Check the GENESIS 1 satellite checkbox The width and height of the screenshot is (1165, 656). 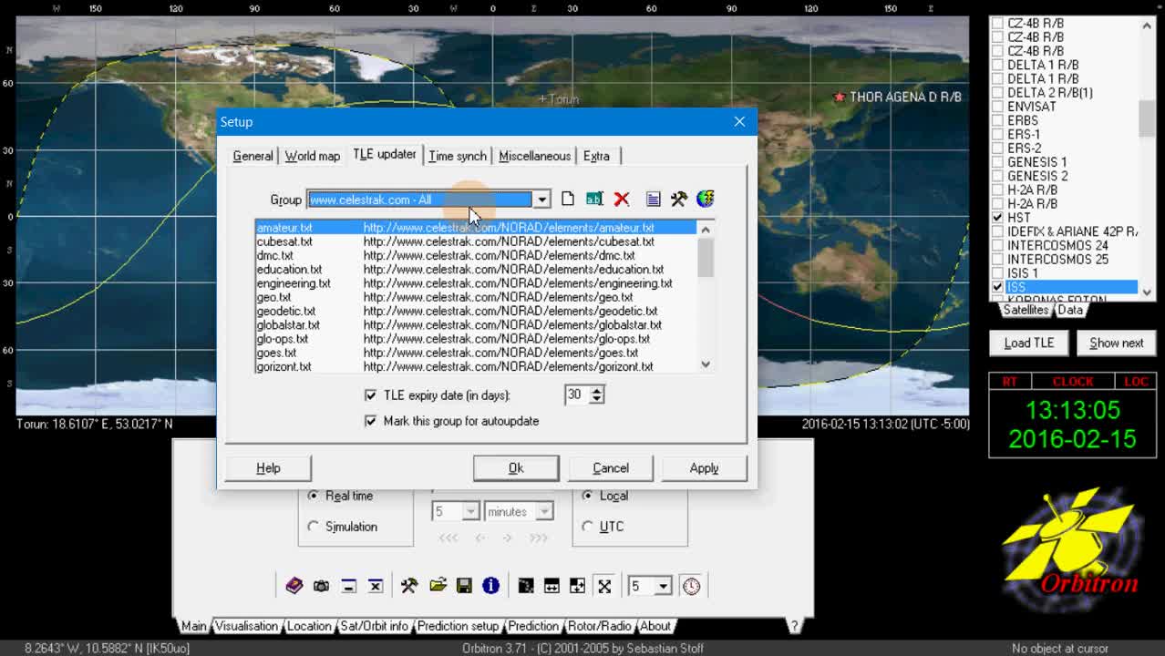997,162
